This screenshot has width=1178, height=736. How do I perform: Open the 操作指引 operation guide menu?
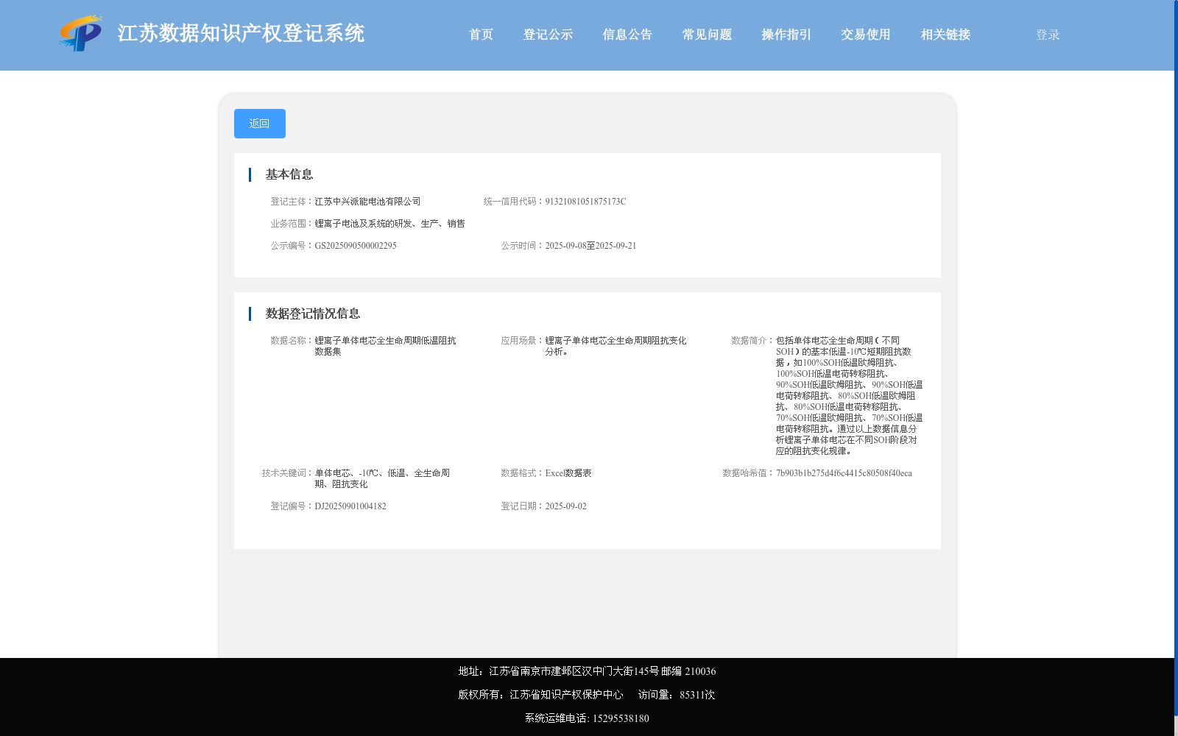coord(785,34)
